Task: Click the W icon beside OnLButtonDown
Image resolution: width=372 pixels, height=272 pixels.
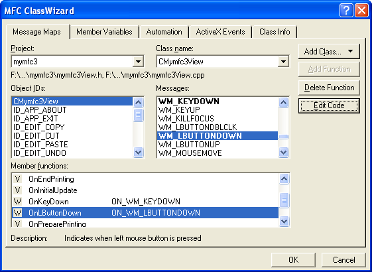Action: (x=17, y=213)
